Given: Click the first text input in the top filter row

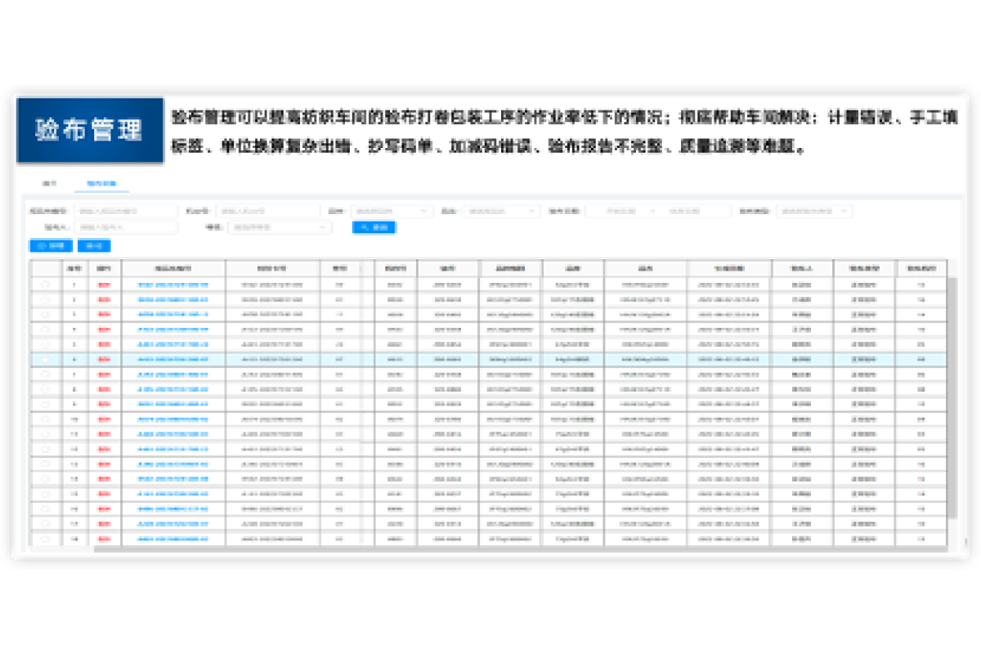Looking at the screenshot, I should tap(127, 211).
